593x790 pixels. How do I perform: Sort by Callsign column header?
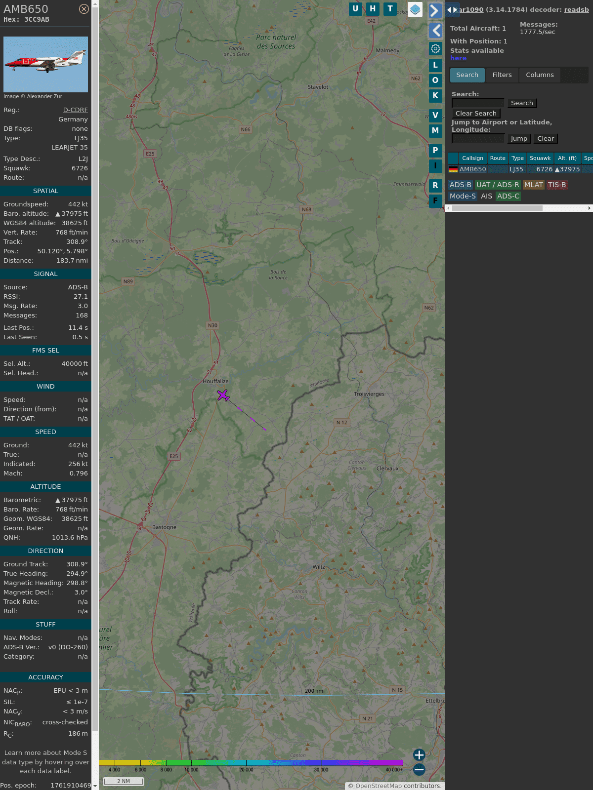tap(472, 158)
